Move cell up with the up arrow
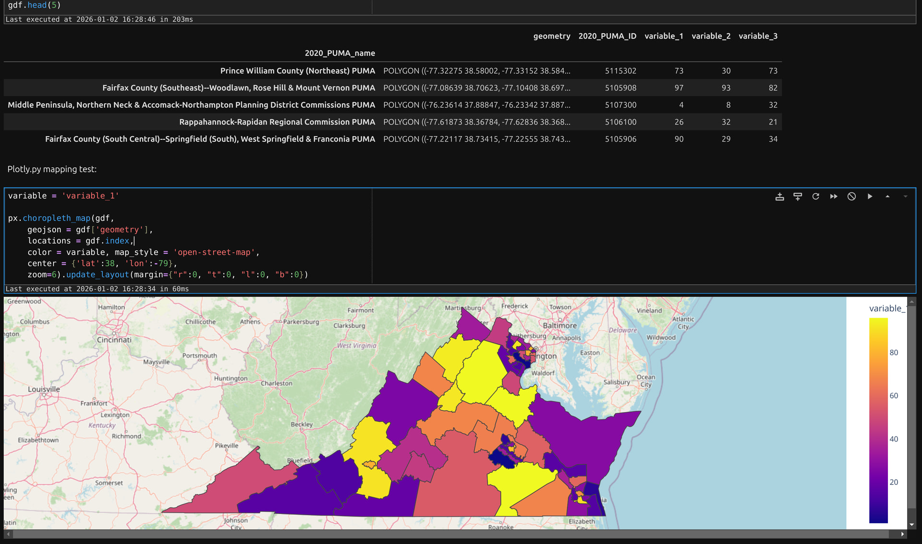Viewport: 922px width, 544px height. point(887,197)
